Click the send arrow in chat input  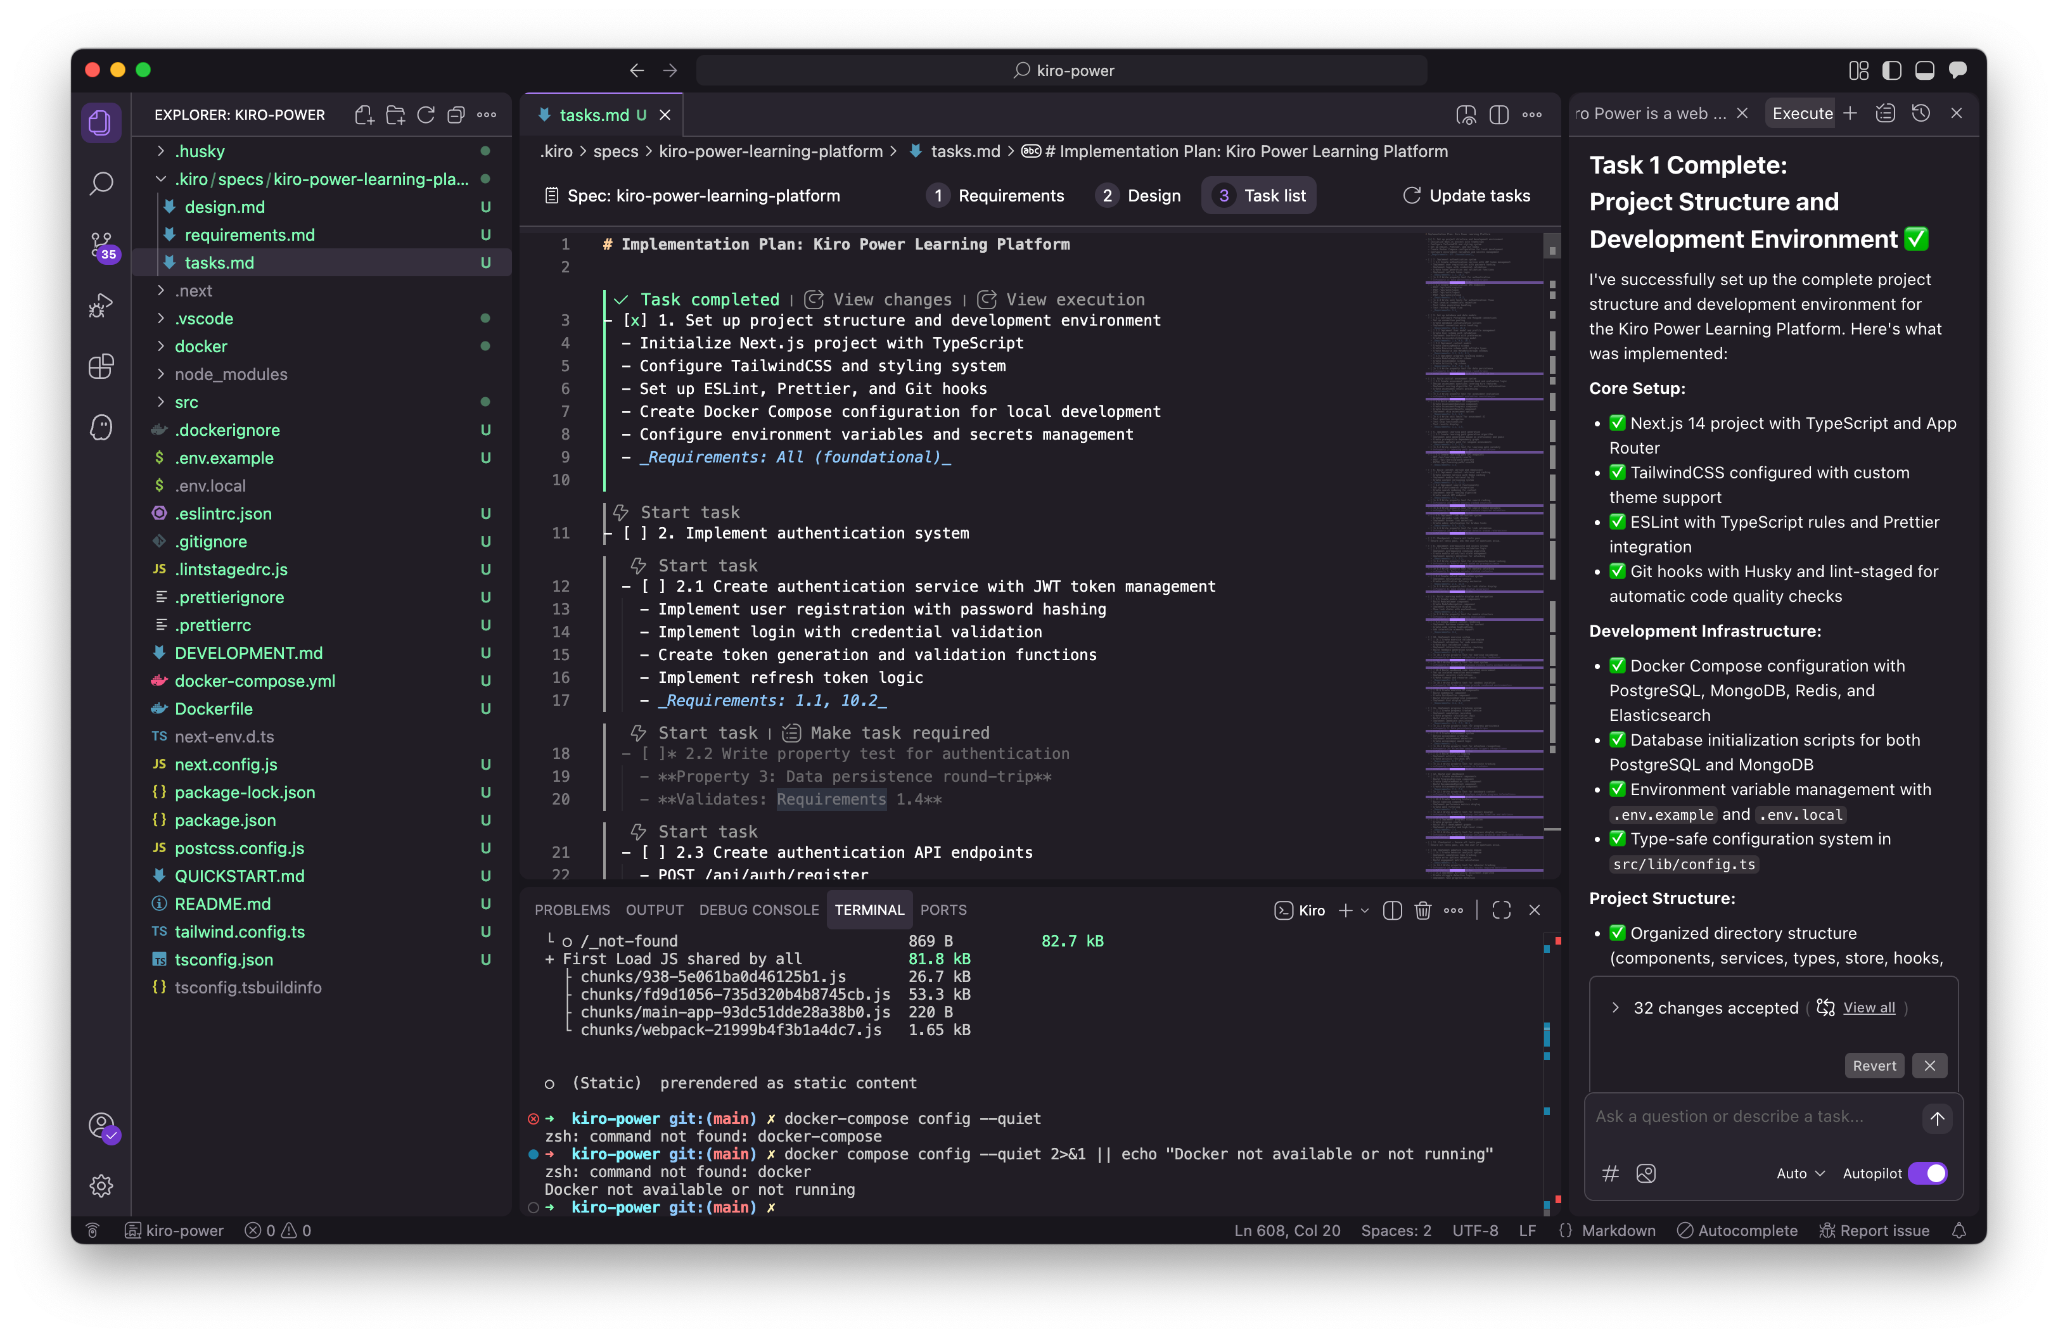pos(1937,1118)
